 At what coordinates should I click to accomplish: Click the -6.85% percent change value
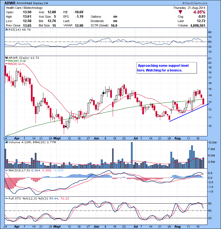(x=199, y=12)
